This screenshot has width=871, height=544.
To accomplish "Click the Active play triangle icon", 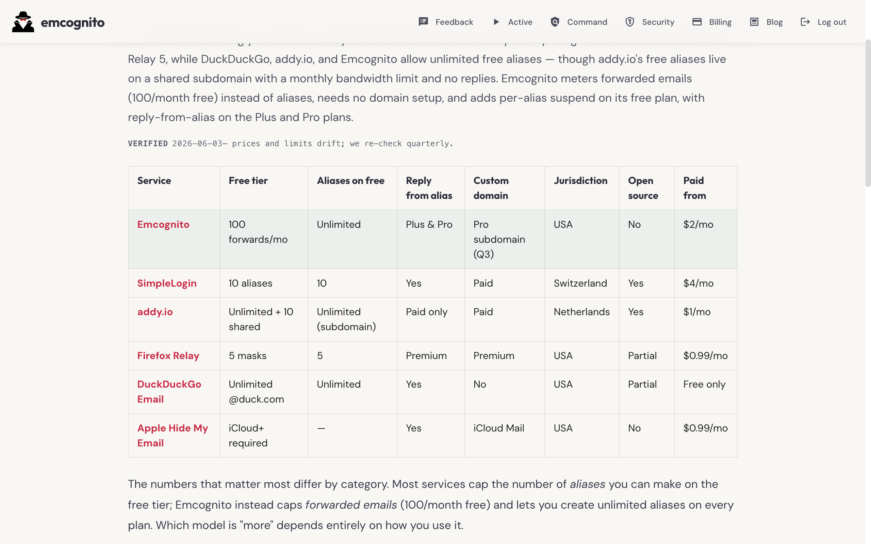I will (x=496, y=22).
